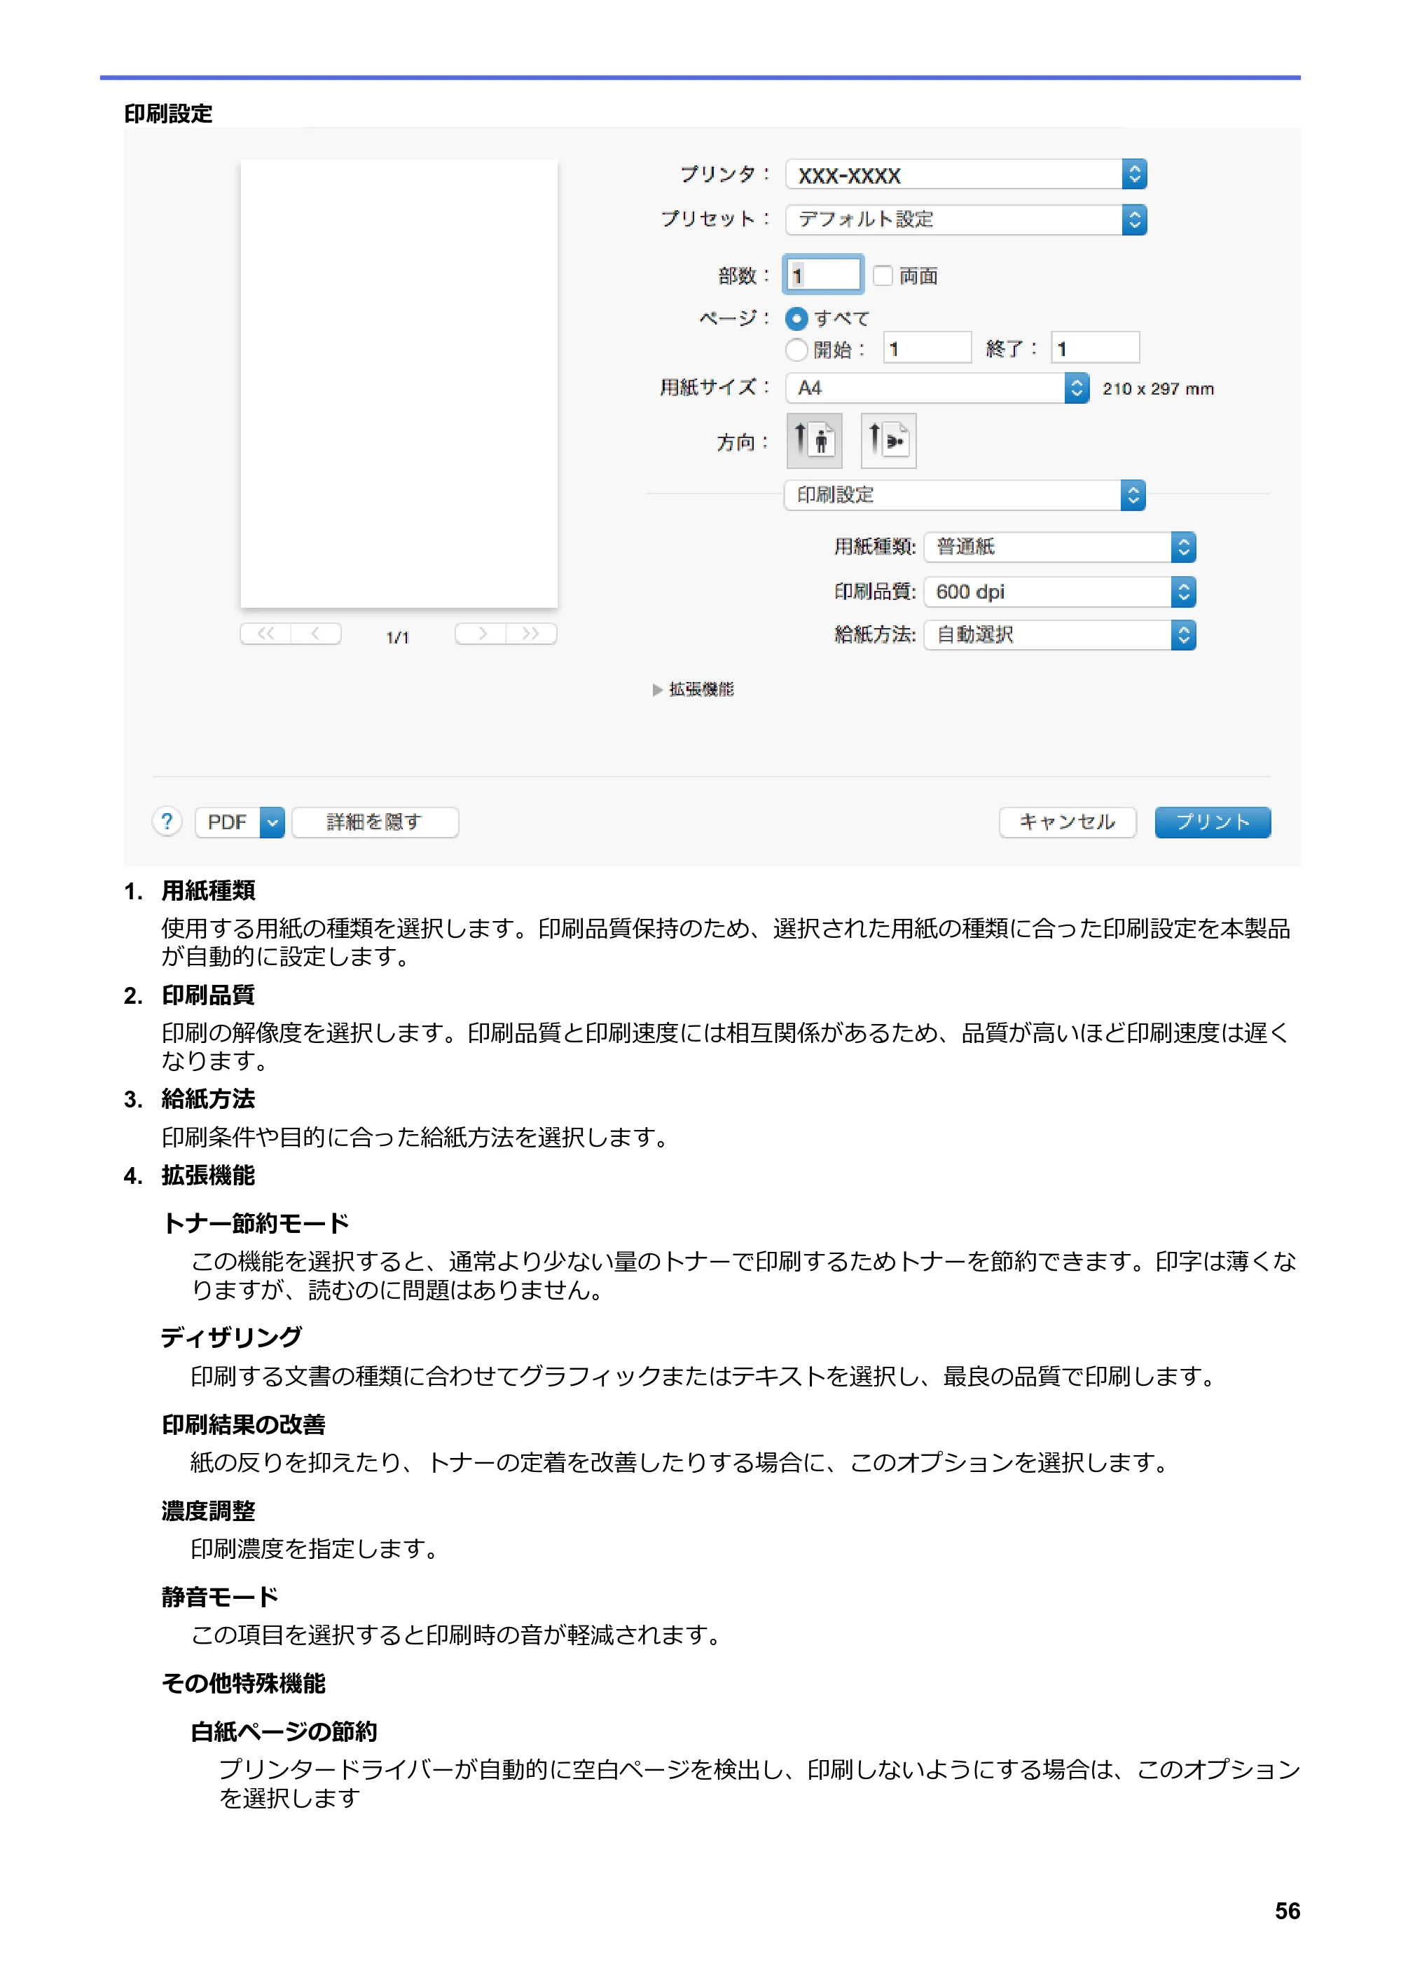
Task: Click the blank page preview thumbnail
Action: pyautogui.click(x=399, y=383)
